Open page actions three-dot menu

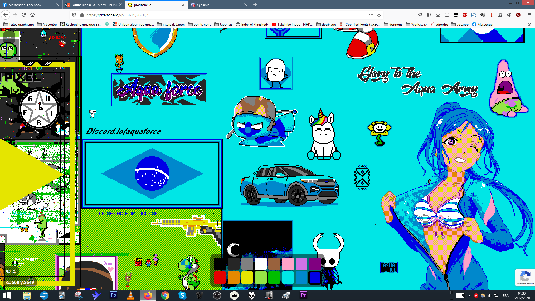pyautogui.click(x=371, y=15)
